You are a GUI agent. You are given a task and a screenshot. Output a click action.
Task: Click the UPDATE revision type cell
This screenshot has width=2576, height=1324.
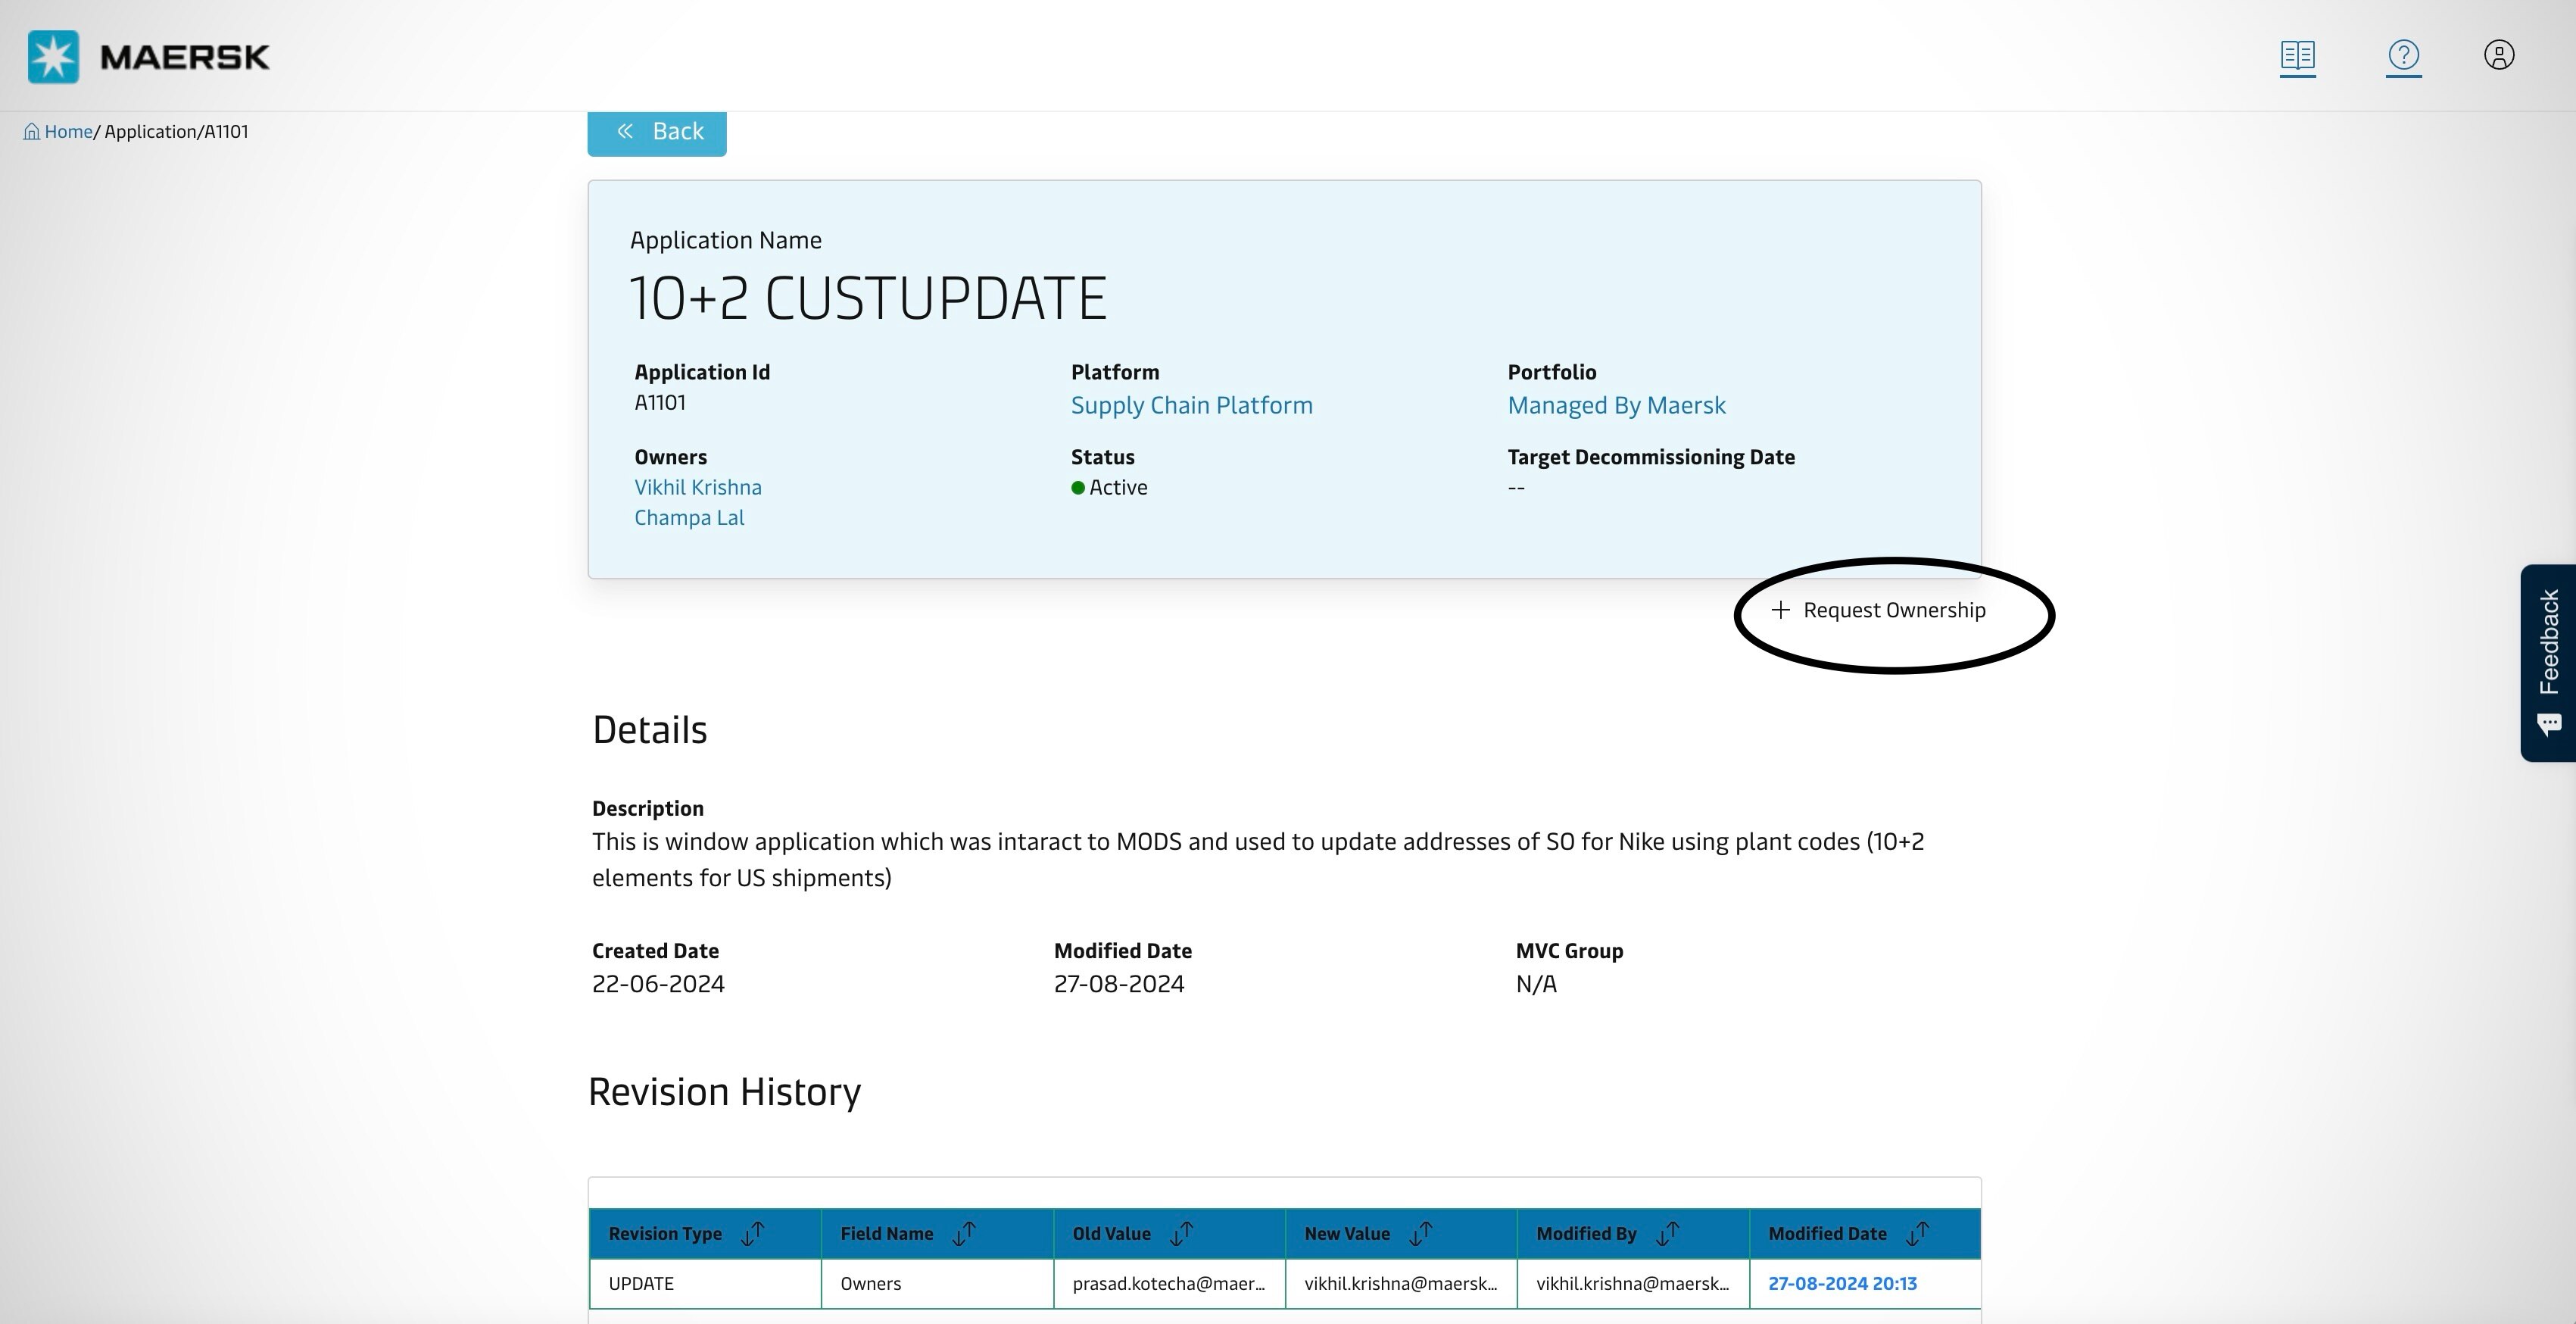705,1283
